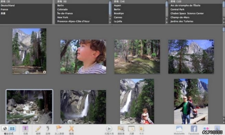Screen dimensions: 225x135
Task: Share photos to Flickr
Action: point(206,129)
